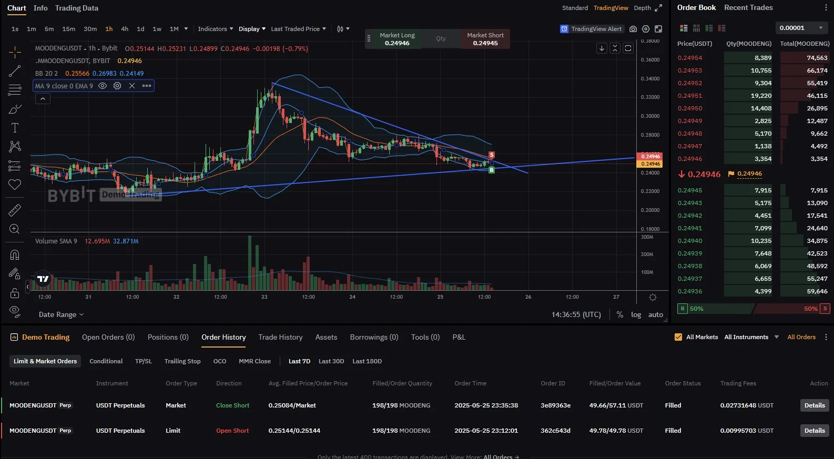This screenshot has width=834, height=459.
Task: Click the buy/sell ratio bar in the order book
Action: pyautogui.click(x=754, y=309)
